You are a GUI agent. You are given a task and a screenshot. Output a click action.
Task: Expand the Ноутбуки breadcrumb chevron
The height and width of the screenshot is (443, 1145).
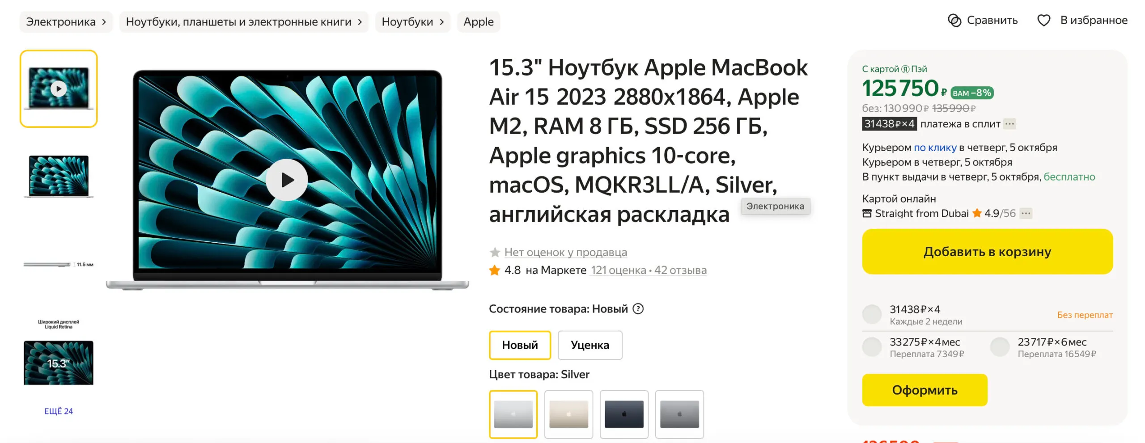coord(441,22)
